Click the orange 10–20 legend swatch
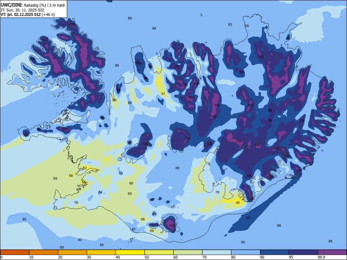Screen dimensions: 347x260 pos(44,252)
